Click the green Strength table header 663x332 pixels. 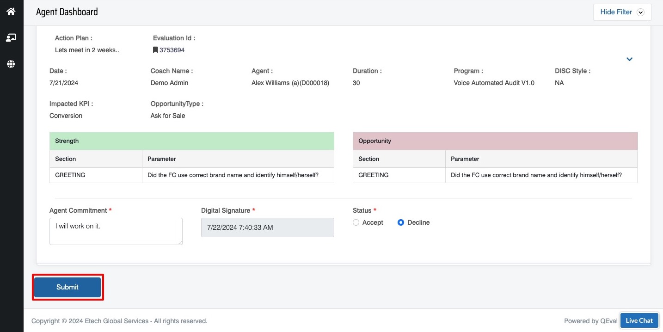coord(191,141)
